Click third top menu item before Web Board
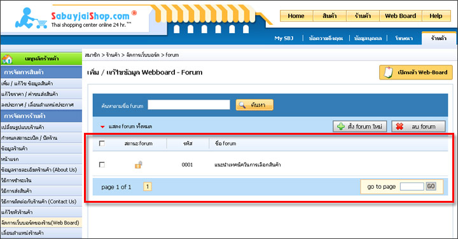Viewport: 458px width, 239px height. 363,16
